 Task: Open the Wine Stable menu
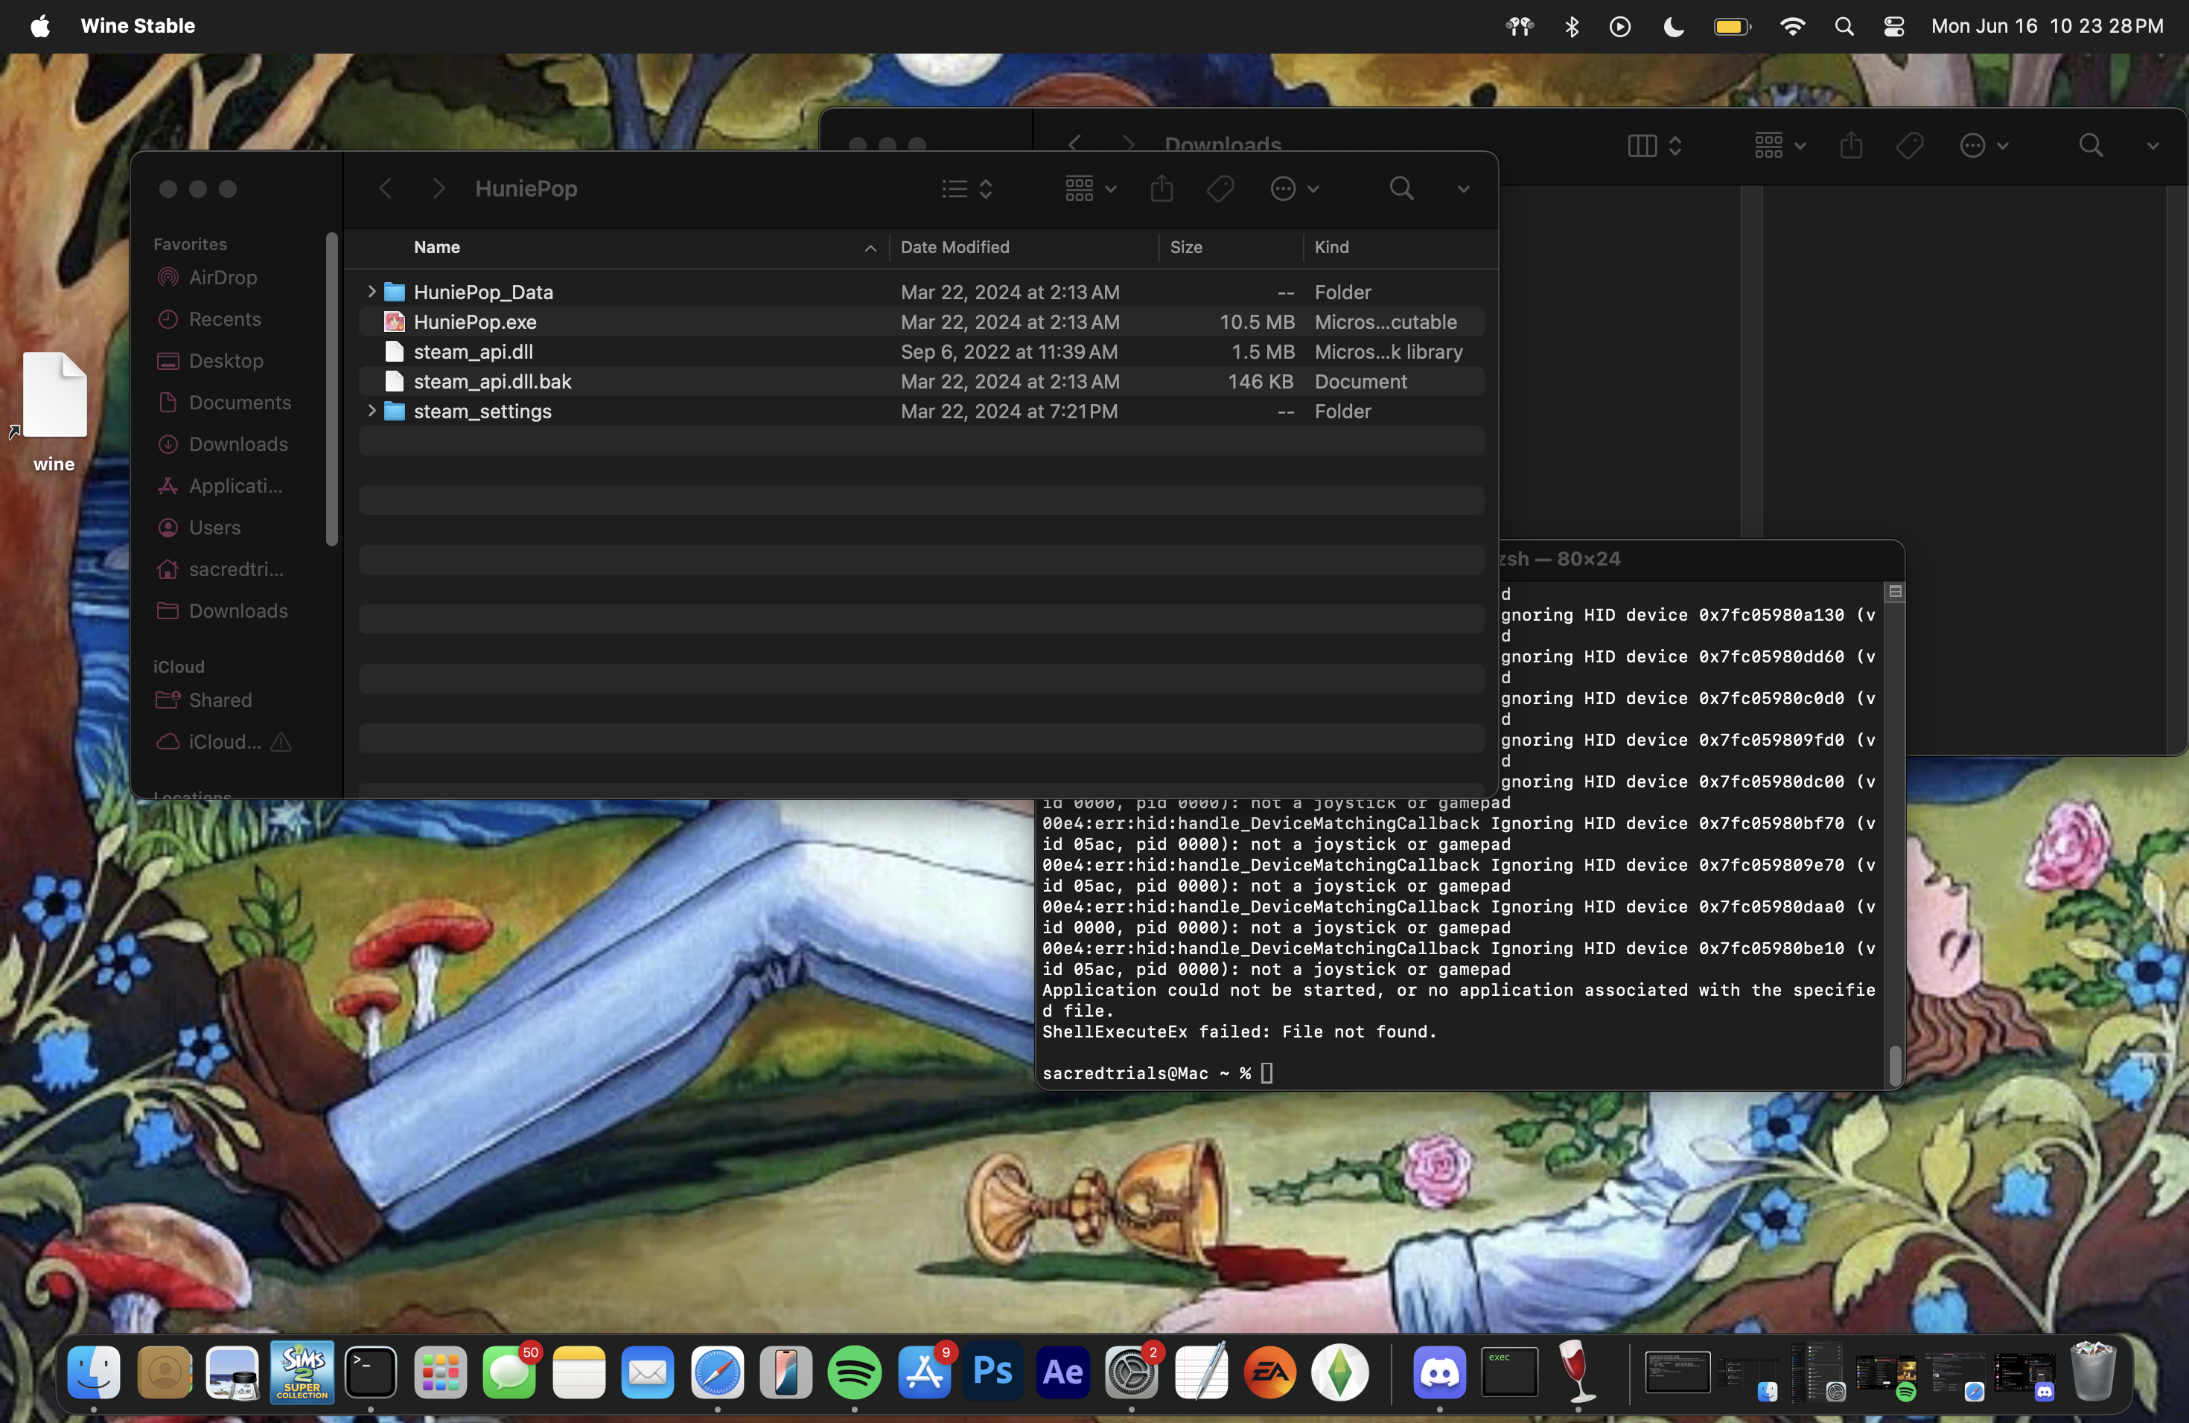pos(138,26)
